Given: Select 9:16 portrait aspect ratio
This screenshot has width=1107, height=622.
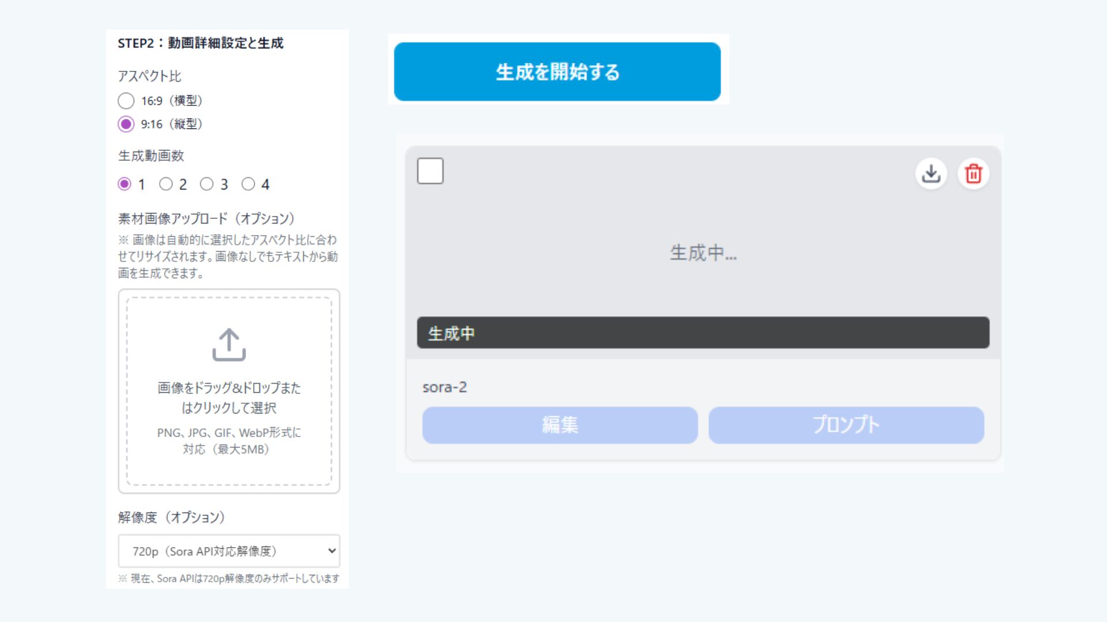Looking at the screenshot, I should 126,124.
